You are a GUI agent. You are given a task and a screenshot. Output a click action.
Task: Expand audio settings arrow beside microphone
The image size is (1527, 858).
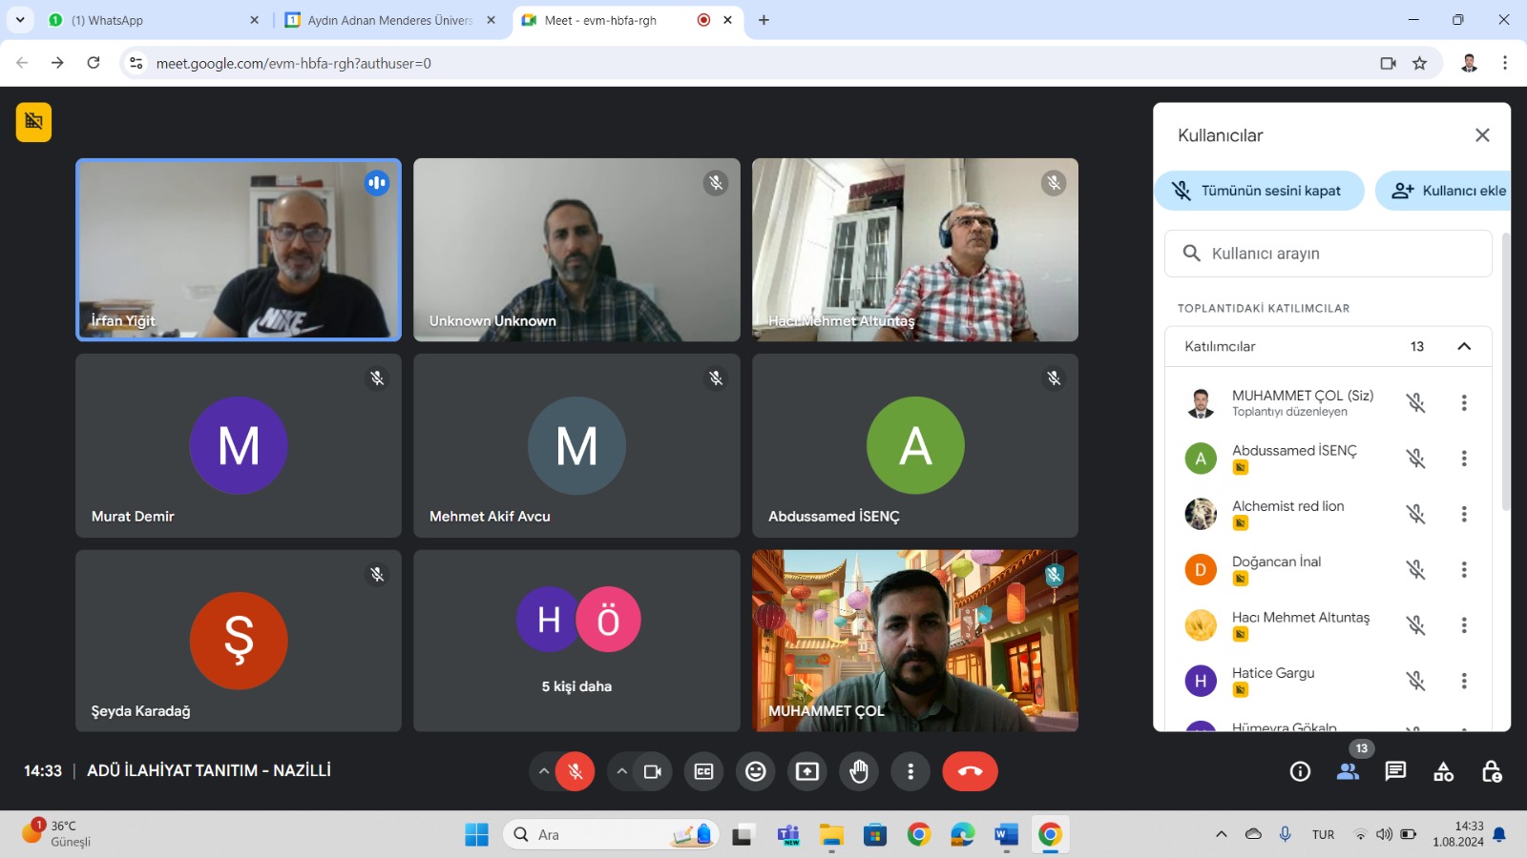[544, 771]
